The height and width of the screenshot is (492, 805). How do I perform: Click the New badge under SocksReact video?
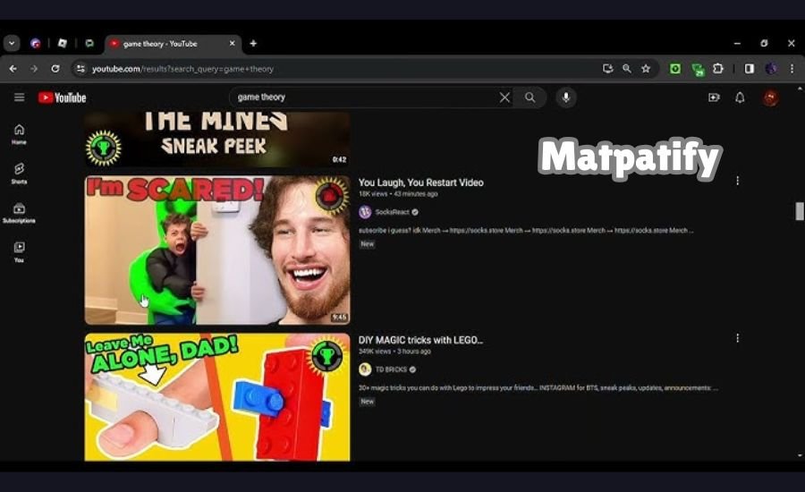tap(367, 244)
